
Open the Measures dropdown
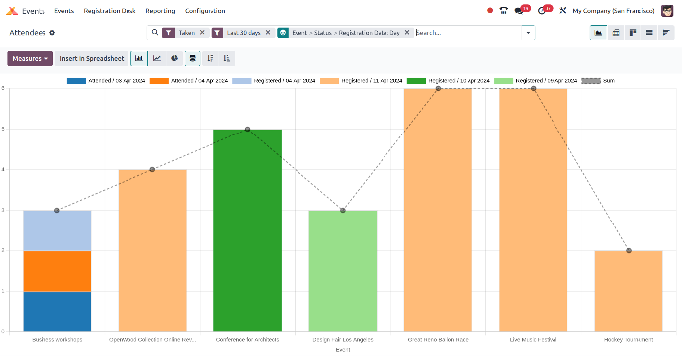pyautogui.click(x=30, y=58)
